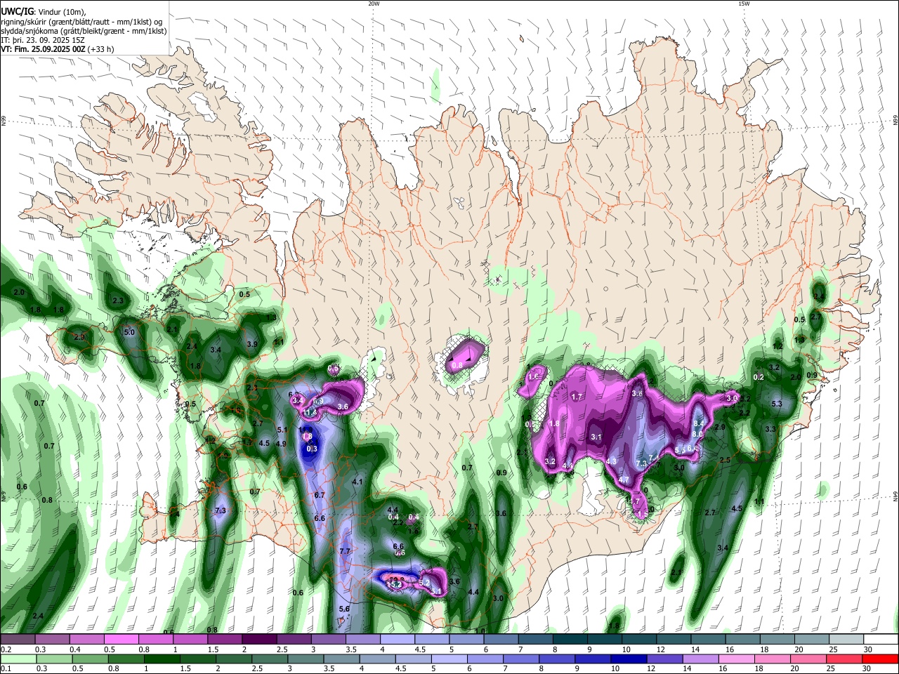Select the pale green swatch between 0.1 and 0.3 in the lower legend row
Screen dimensions: 899x674
click(x=18, y=659)
